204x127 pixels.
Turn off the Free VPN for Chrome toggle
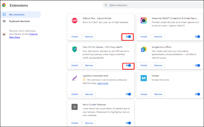tap(128, 66)
